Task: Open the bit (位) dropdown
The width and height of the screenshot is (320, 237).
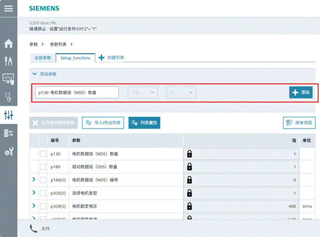Action: (x=181, y=93)
